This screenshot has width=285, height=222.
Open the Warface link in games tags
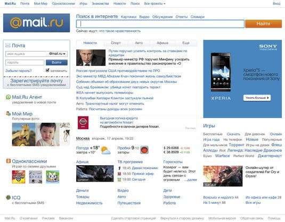click(222, 156)
